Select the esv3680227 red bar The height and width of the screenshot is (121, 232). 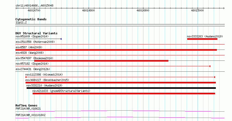[121, 83]
